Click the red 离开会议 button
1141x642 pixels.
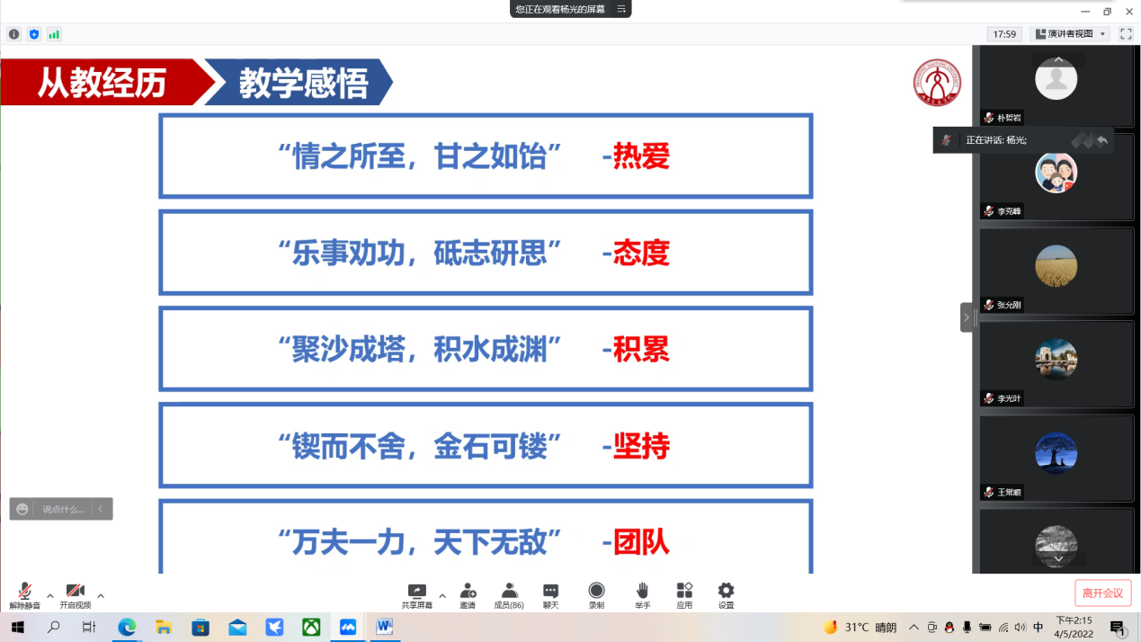[1102, 593]
